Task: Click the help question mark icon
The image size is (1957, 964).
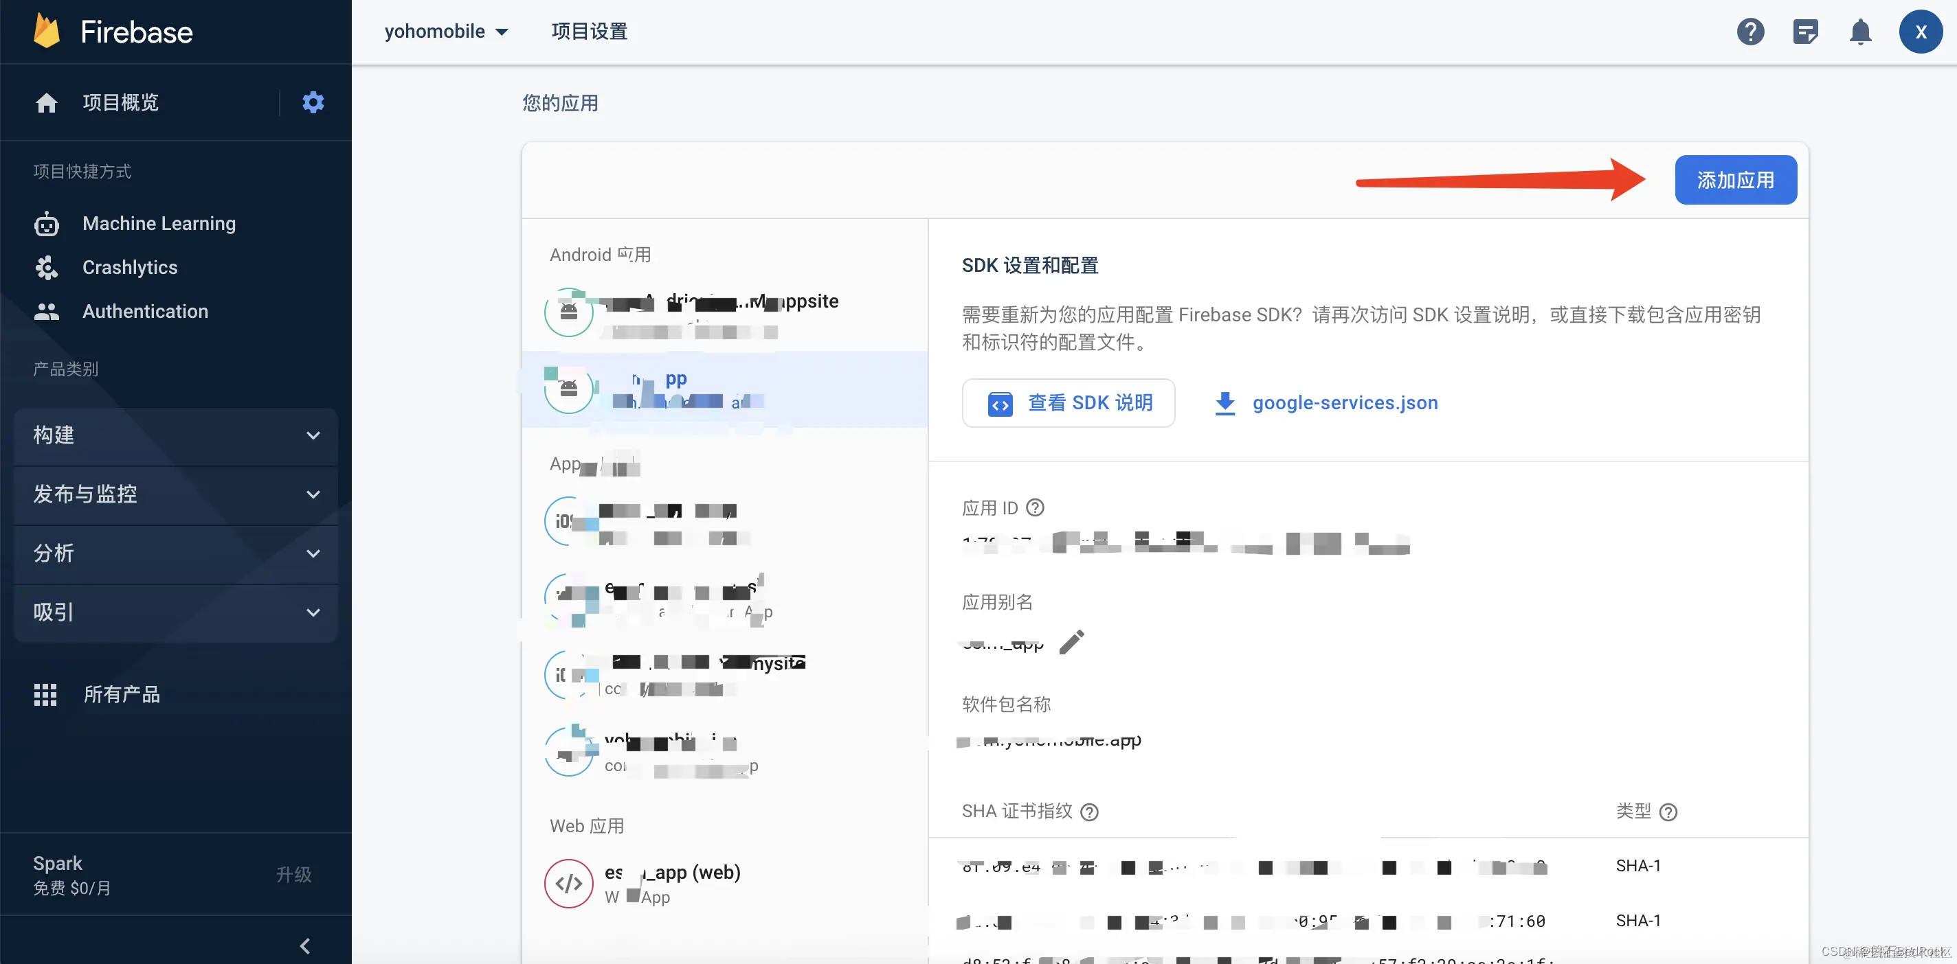Action: tap(1750, 31)
